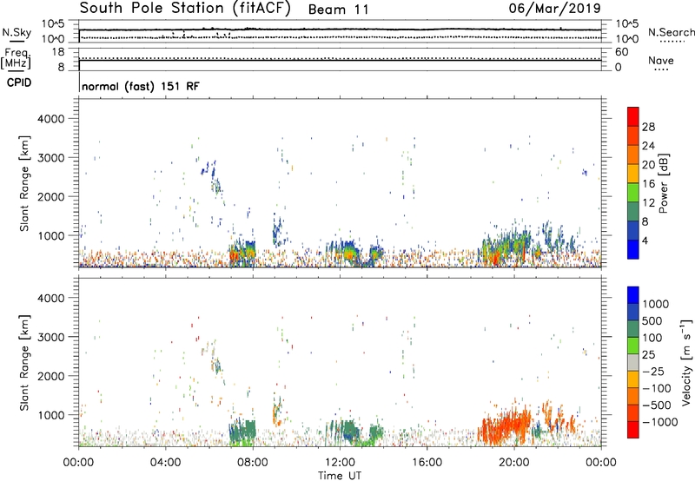Image resolution: width=695 pixels, height=481 pixels.
Task: Click the '28' power colorbar tick label
Action: (x=648, y=127)
